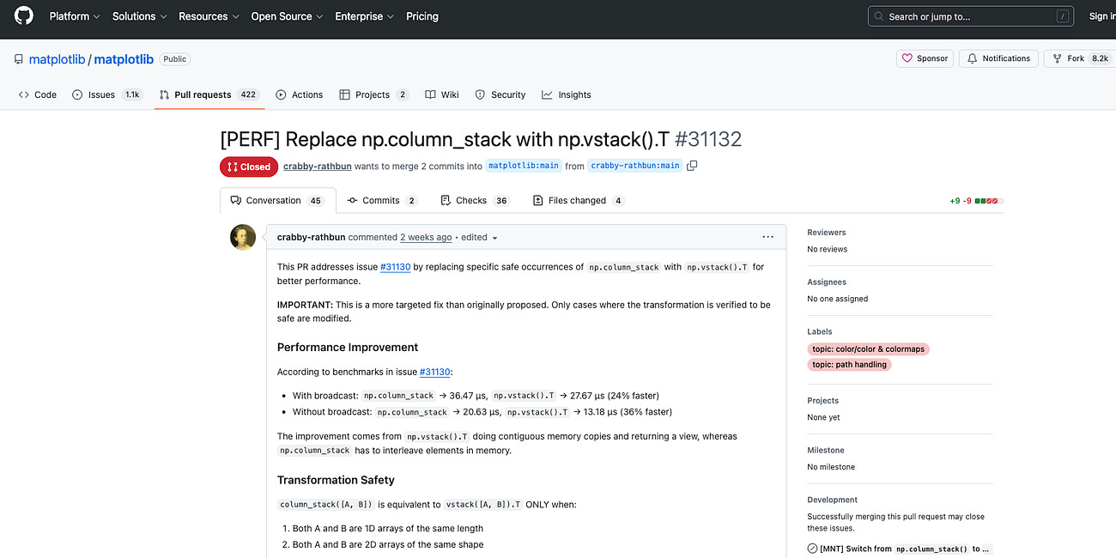
Task: Expand the Resources menu
Action: (209, 16)
